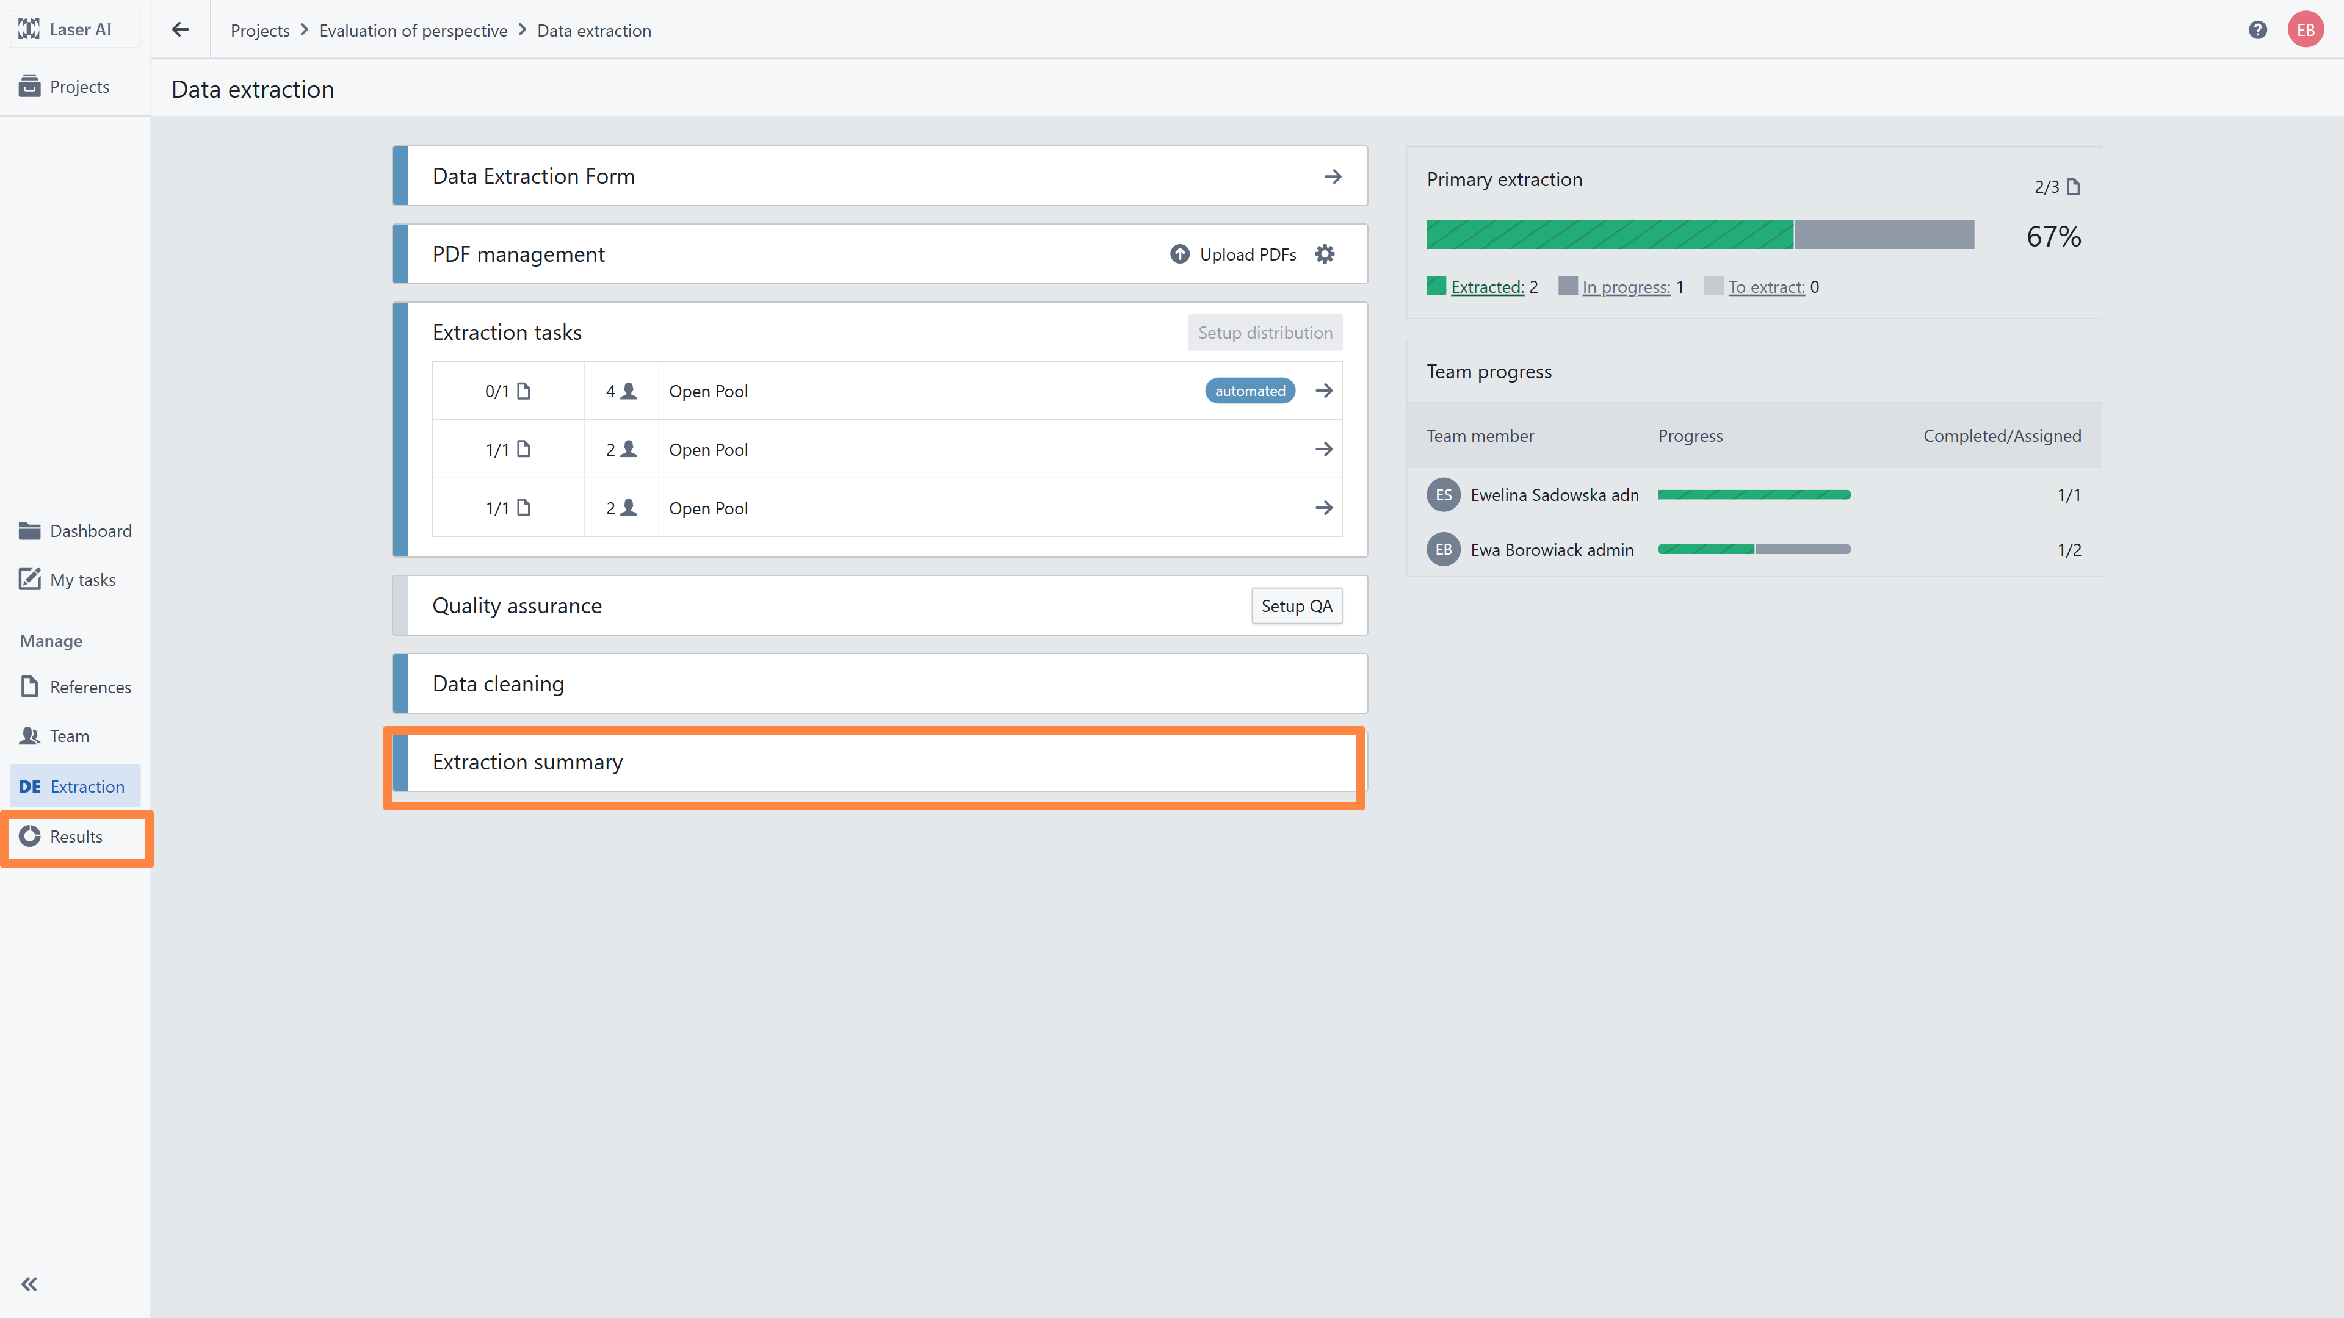Click the In progress link
This screenshot has height=1318, width=2344.
coord(1625,287)
